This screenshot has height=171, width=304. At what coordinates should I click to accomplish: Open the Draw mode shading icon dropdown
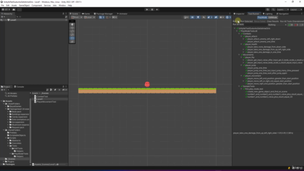tap(186, 17)
